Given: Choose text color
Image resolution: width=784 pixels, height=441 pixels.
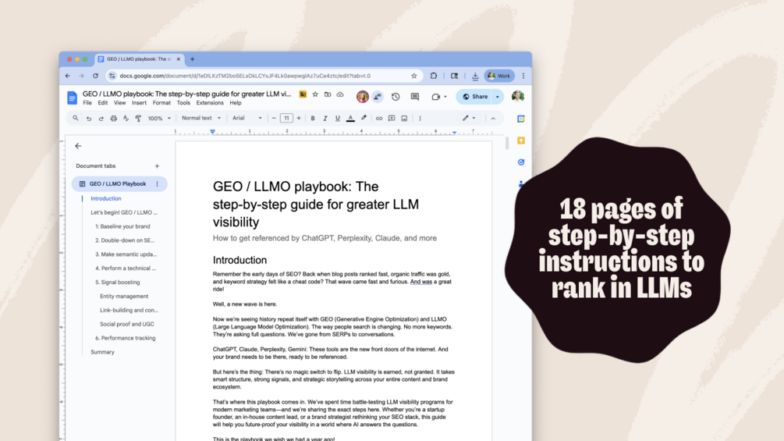Looking at the screenshot, I should (x=350, y=119).
